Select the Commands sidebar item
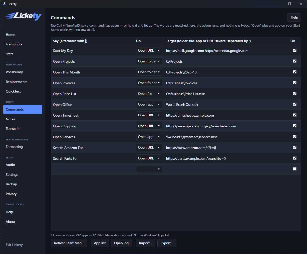 pyautogui.click(x=23, y=109)
